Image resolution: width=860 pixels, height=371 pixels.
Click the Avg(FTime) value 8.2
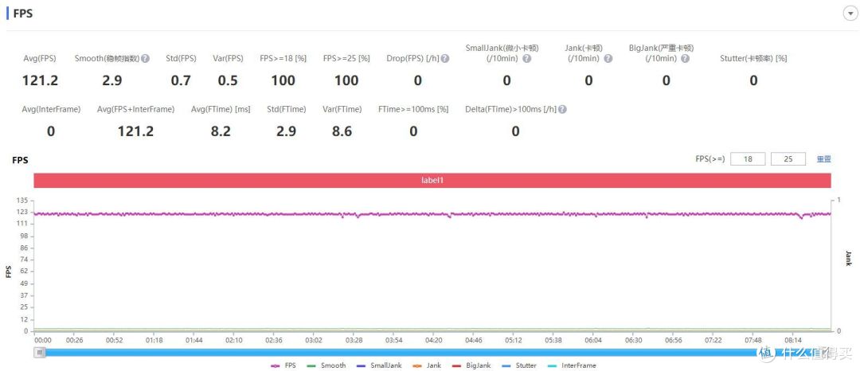(x=221, y=131)
